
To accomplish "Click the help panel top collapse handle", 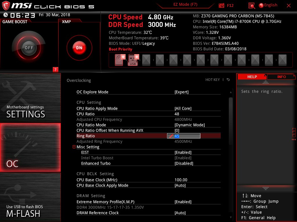I will [266, 82].
